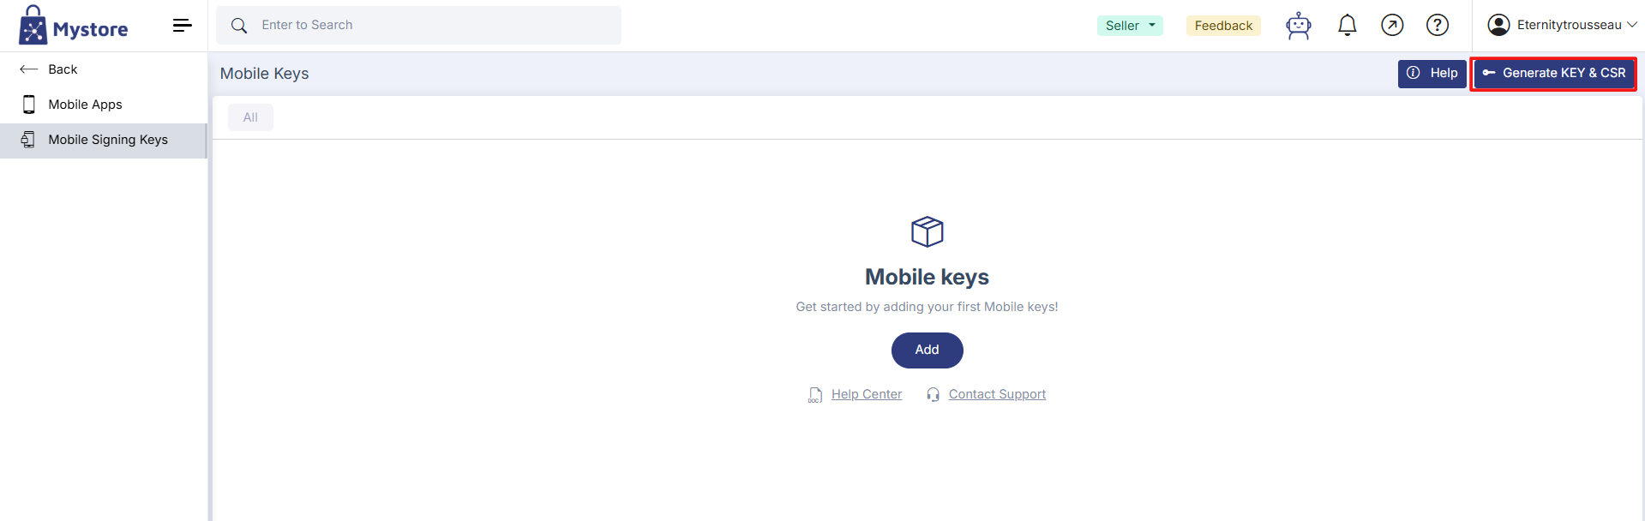Click the external link arrow icon
Screen dimensions: 1645x521
click(x=1392, y=26)
